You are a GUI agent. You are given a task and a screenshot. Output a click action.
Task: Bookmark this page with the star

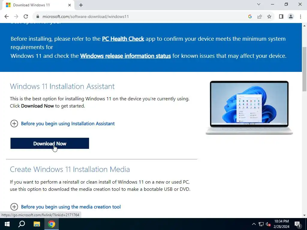[269, 17]
